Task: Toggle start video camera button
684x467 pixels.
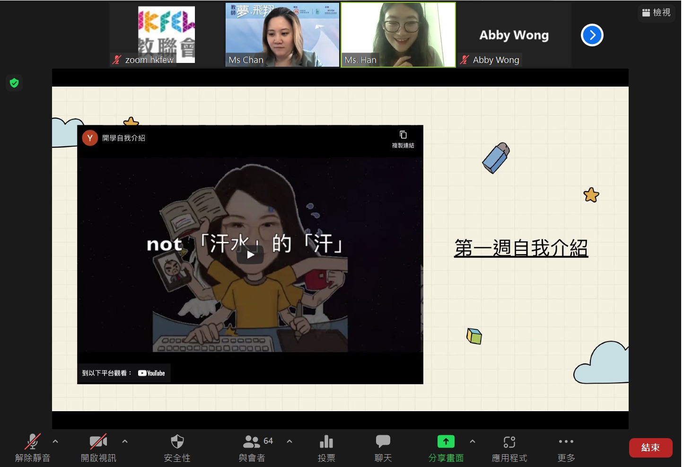Action: 98,441
